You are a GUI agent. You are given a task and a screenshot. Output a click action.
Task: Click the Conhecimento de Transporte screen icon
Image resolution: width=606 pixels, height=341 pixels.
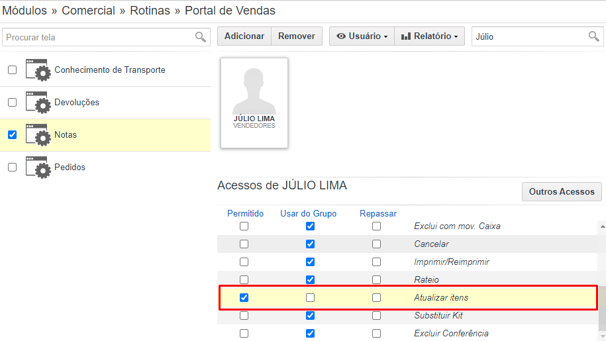pos(38,70)
